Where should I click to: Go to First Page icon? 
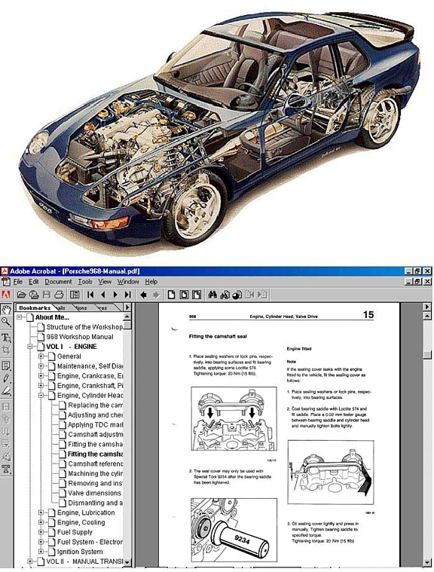pyautogui.click(x=90, y=295)
